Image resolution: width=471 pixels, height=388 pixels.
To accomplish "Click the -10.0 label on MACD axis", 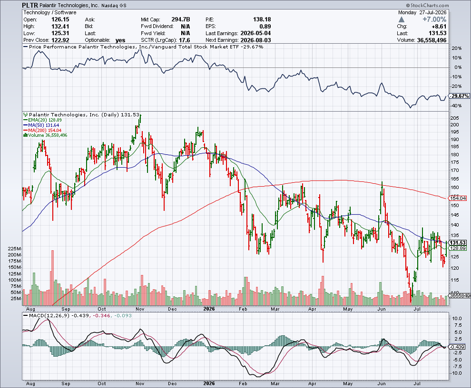I will [456, 373].
